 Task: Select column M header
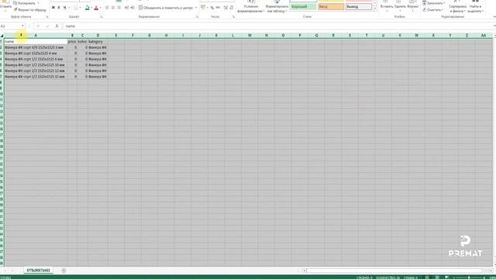coord(250,36)
